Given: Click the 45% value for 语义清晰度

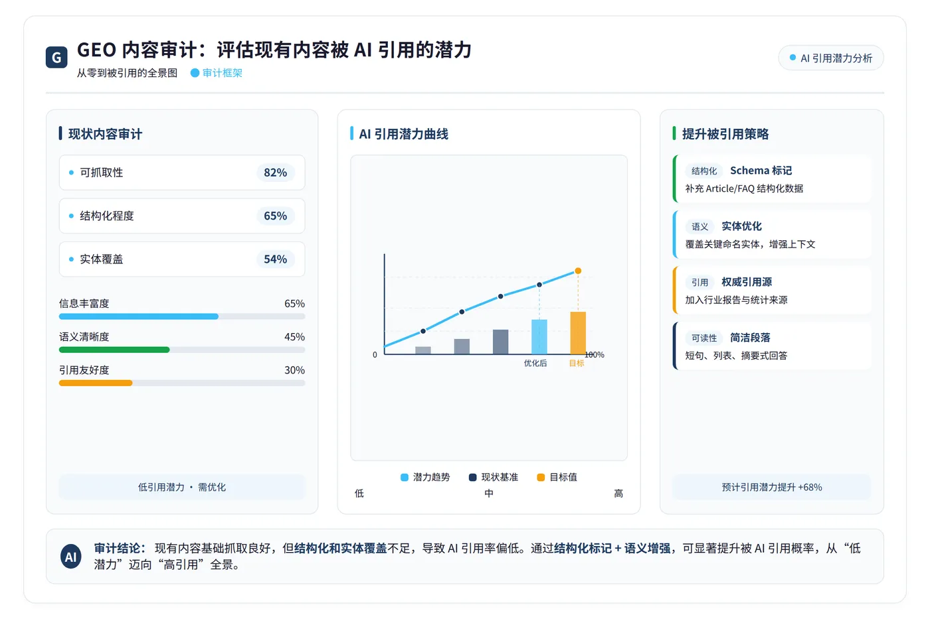Looking at the screenshot, I should 294,337.
